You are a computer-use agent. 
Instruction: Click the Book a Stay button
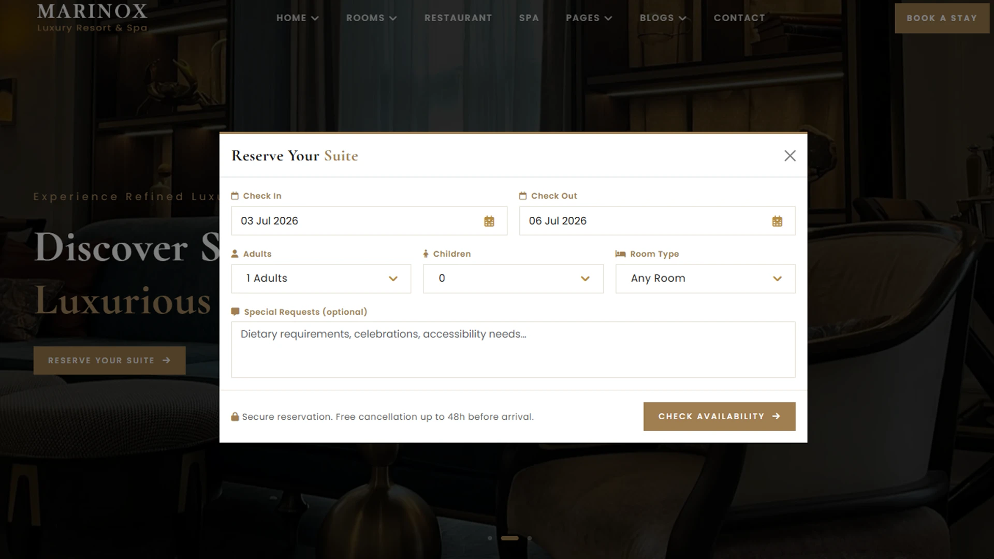click(x=942, y=18)
